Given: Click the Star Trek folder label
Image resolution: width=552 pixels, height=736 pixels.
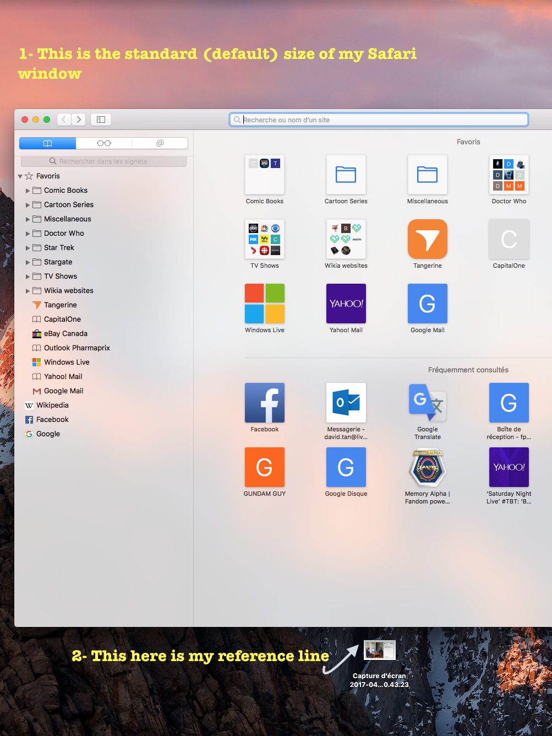Looking at the screenshot, I should 59,247.
